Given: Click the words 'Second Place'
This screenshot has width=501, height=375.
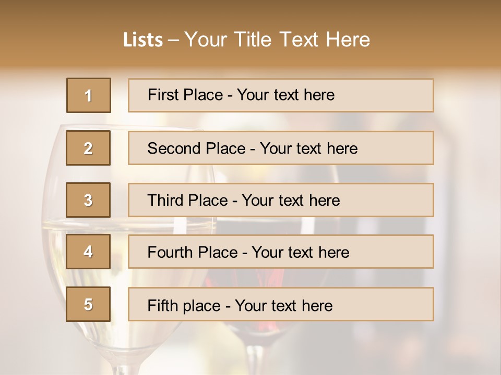Looking at the screenshot, I should point(197,148).
